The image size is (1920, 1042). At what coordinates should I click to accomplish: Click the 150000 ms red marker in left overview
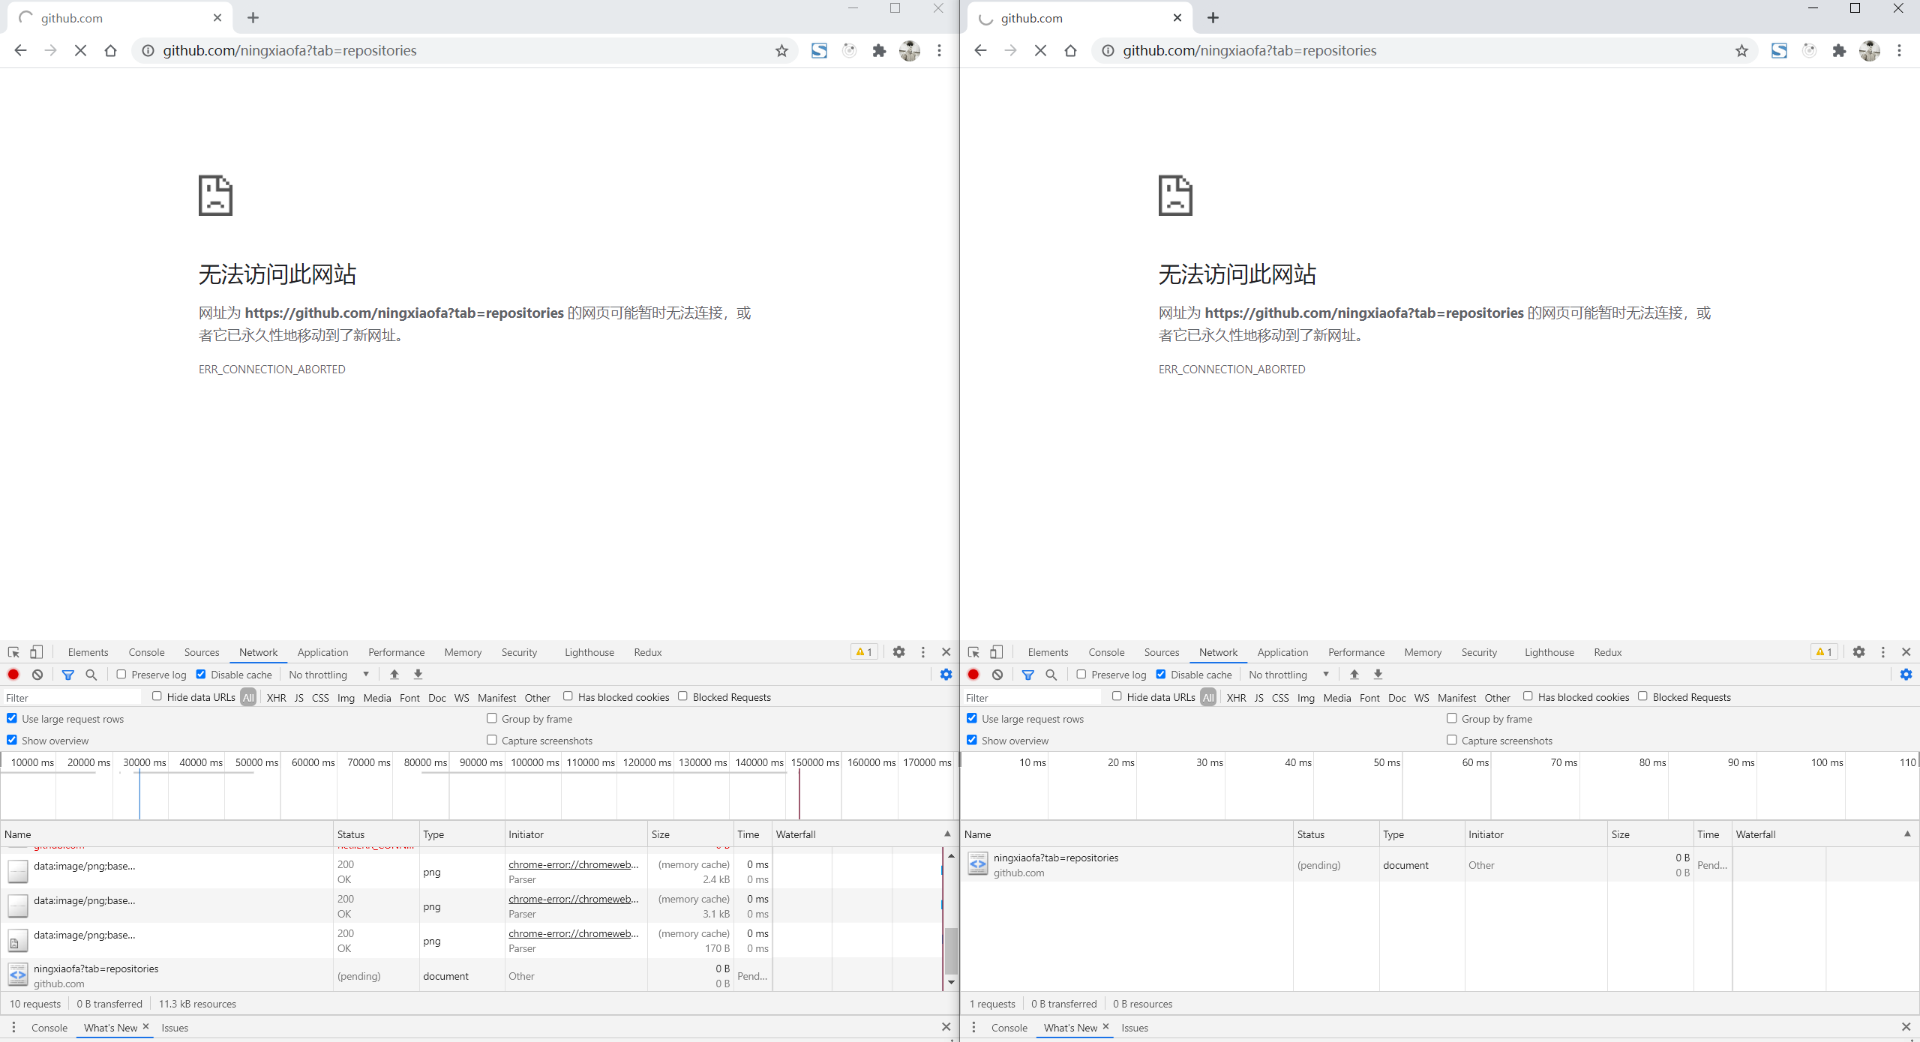[799, 795]
